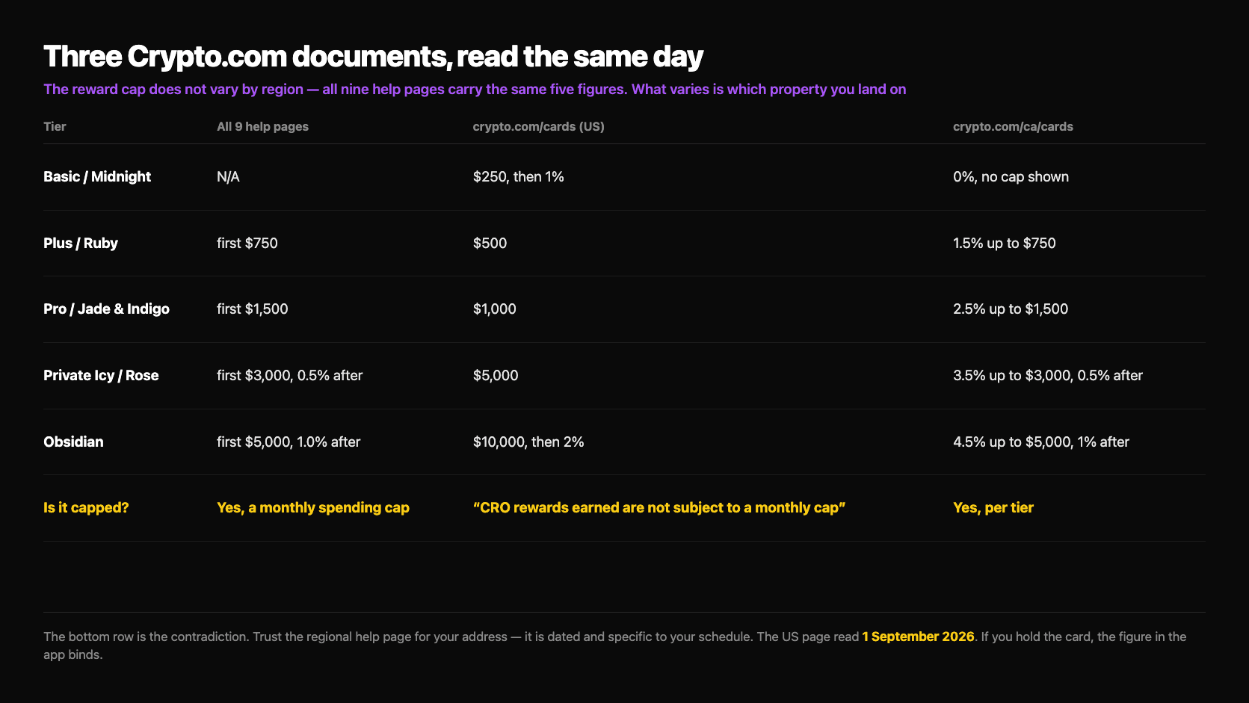Screen dimensions: 1249x703
Task: Select the "$5,000" cell in the US column
Action: pos(496,376)
